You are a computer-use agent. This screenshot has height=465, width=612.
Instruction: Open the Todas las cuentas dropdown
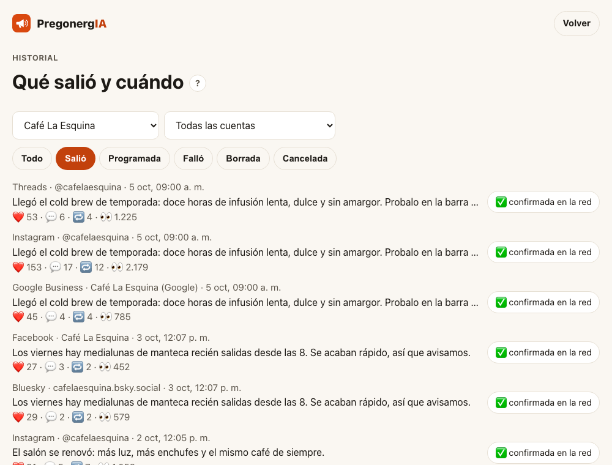[250, 125]
